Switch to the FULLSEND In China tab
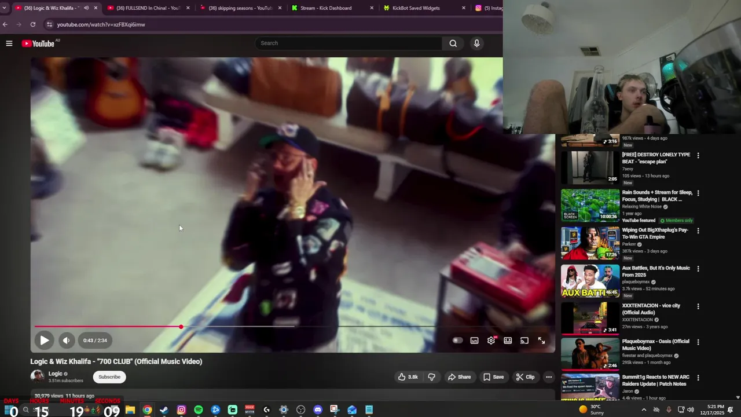 (148, 8)
